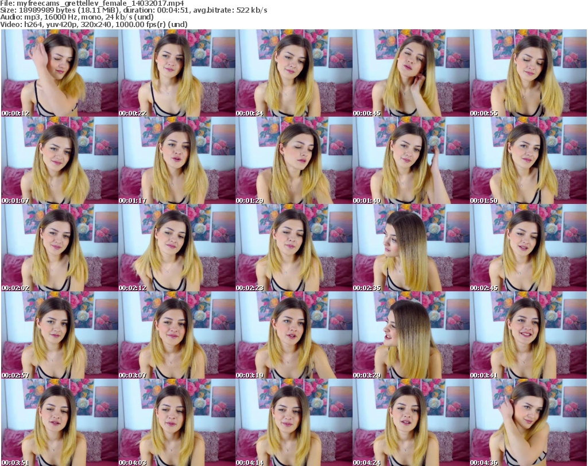The image size is (588, 466).
Task: Select the thumbnail frame at 00:02:23
Action: tap(294, 248)
